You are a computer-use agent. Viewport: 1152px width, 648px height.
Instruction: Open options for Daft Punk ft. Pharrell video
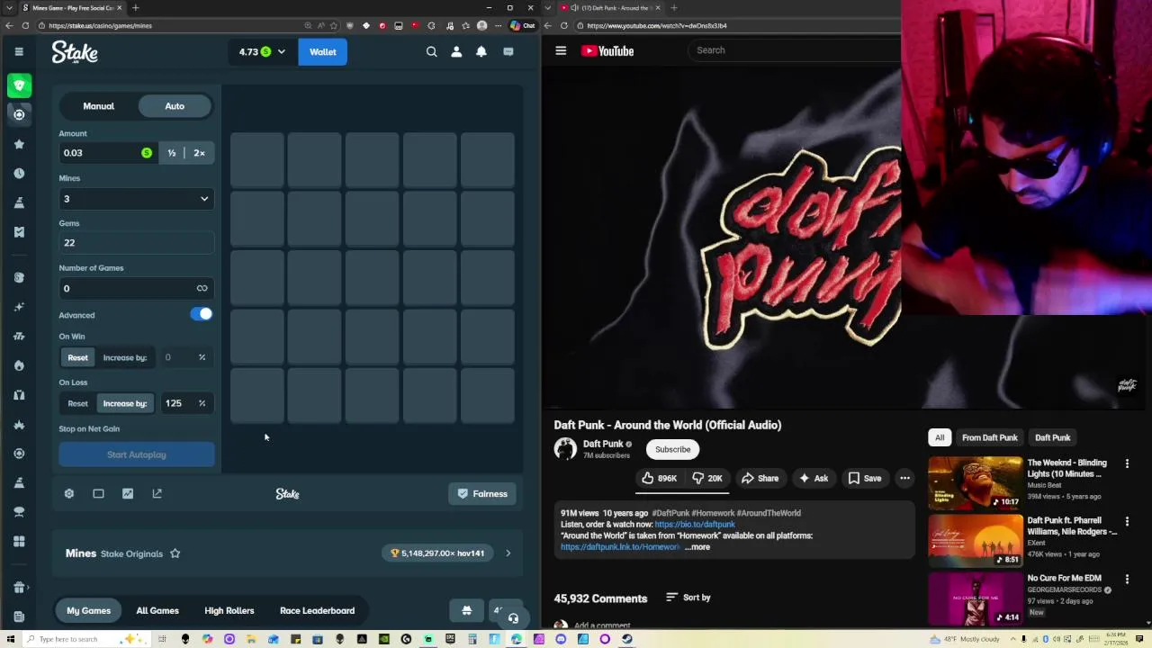tap(1127, 521)
